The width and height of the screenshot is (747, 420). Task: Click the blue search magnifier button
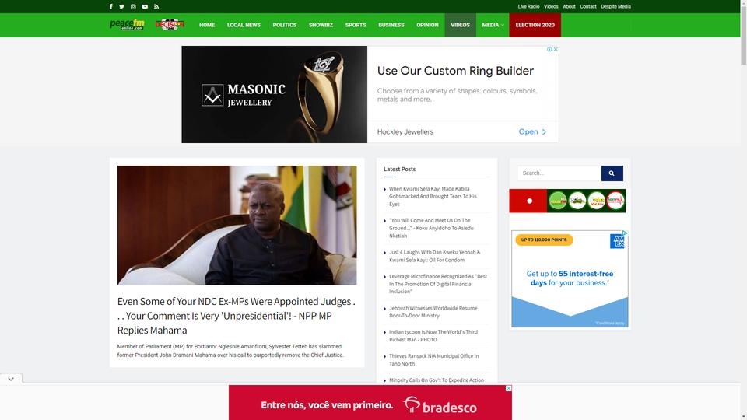tap(612, 173)
